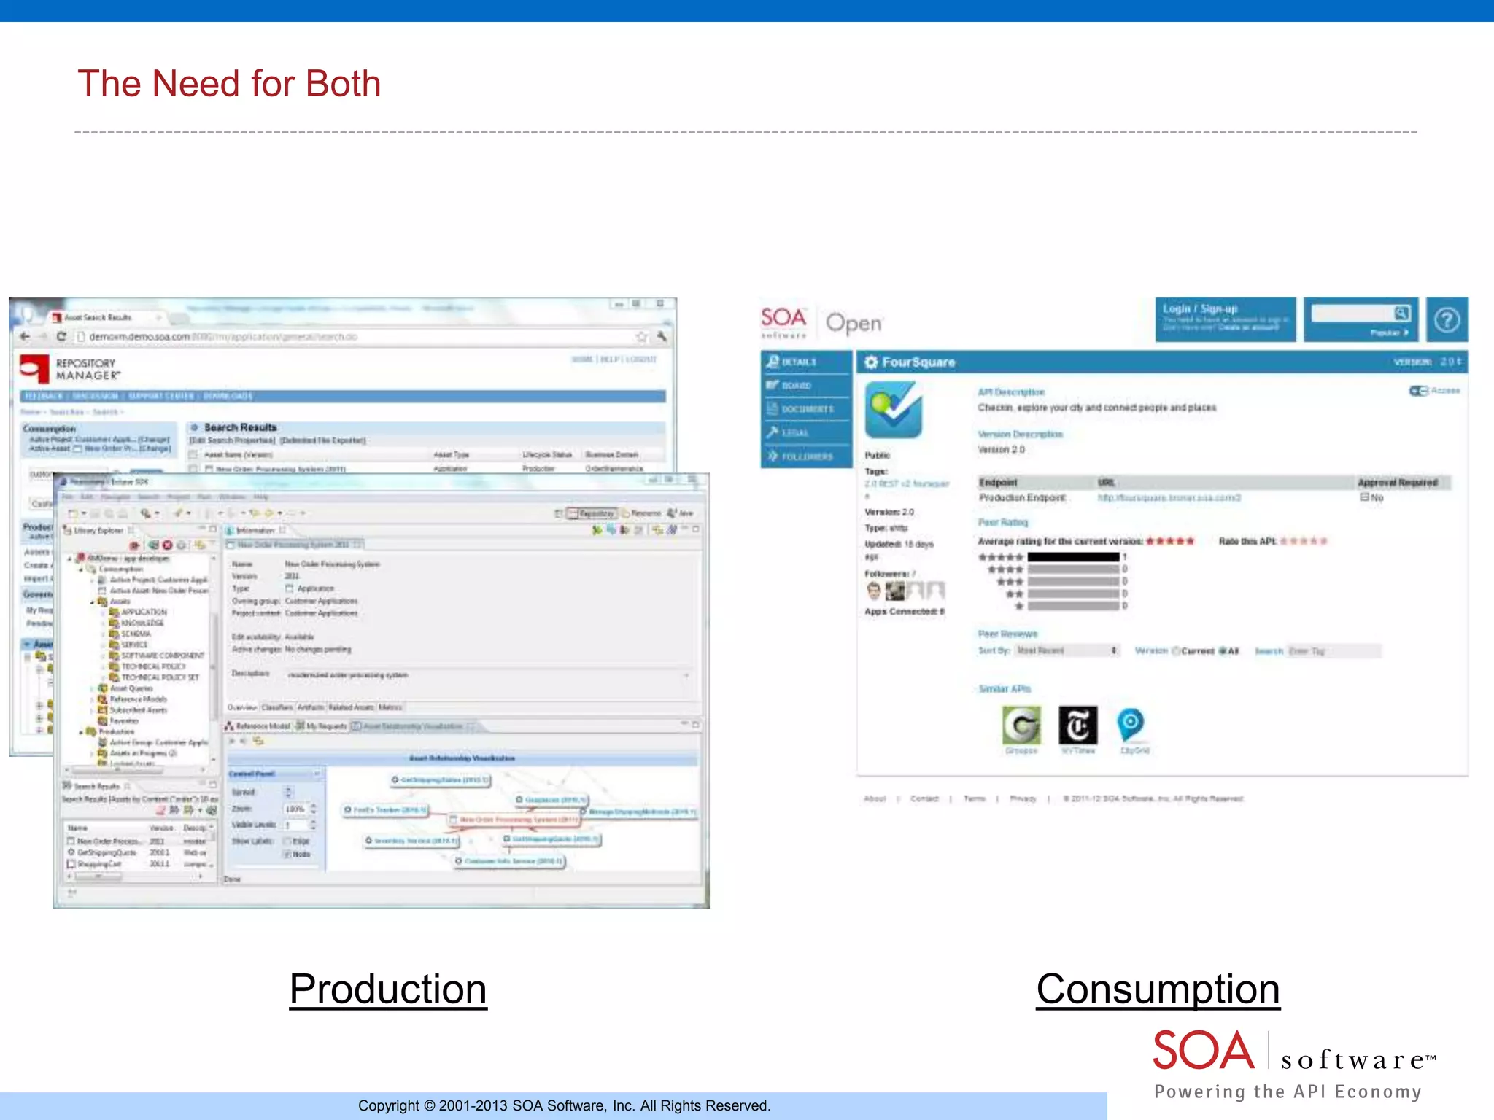Open the Sort By Most Recent dropdown
The width and height of the screenshot is (1494, 1120).
[1067, 650]
